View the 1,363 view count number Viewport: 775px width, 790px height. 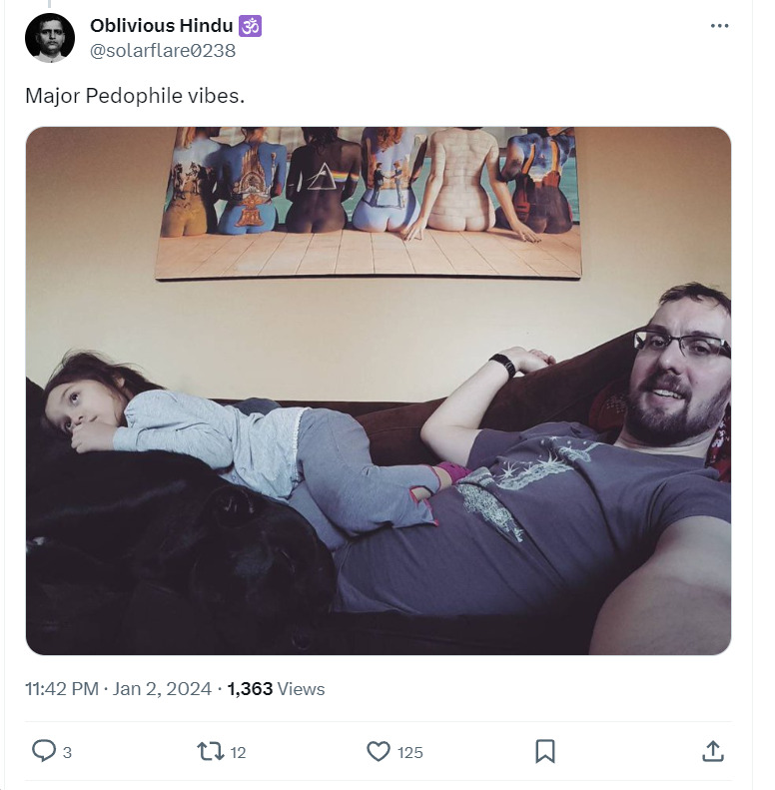pyautogui.click(x=250, y=689)
